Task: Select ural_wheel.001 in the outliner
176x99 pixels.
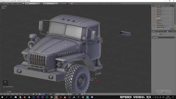Action: 161,26
